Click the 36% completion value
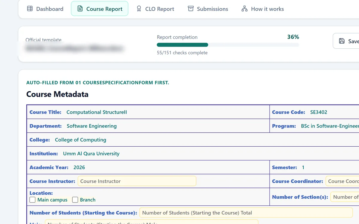The image size is (359, 224). [x=293, y=37]
